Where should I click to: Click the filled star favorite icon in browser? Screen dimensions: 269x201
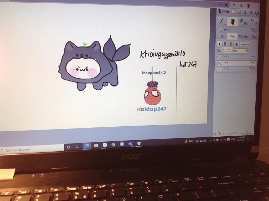(x=226, y=5)
